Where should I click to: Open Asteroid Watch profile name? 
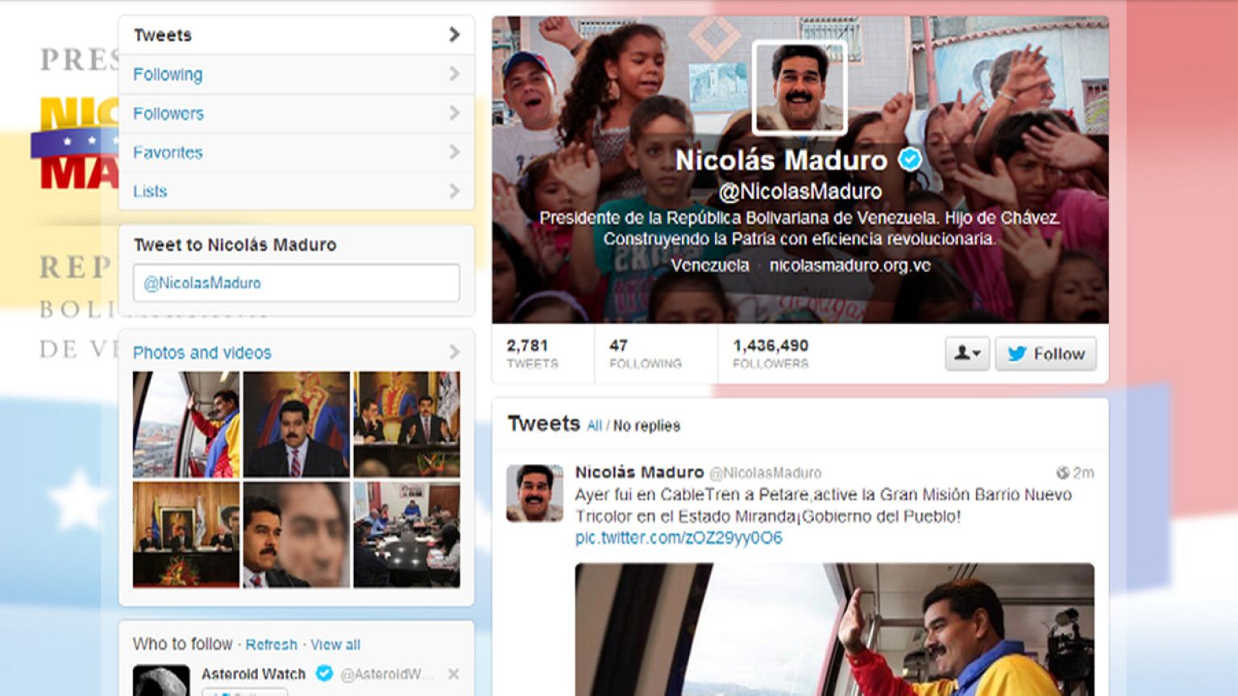click(x=253, y=674)
